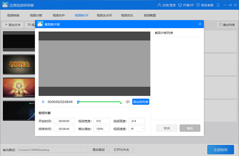This screenshot has height=156, width=239.
Task: Click the 添加到列表 button
Action: (141, 102)
